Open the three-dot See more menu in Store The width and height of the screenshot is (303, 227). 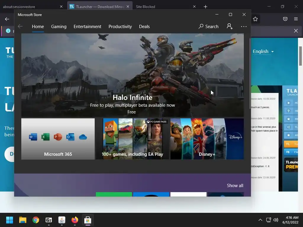[244, 26]
